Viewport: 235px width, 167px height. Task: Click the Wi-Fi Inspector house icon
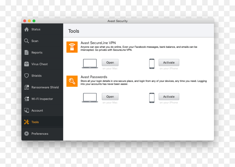[27, 99]
